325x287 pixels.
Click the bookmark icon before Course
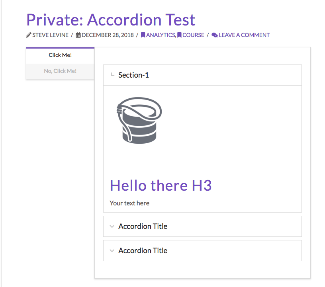tap(179, 35)
